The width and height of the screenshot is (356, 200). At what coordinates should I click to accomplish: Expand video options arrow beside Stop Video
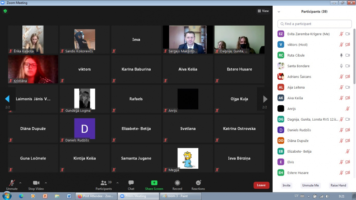pos(46,183)
